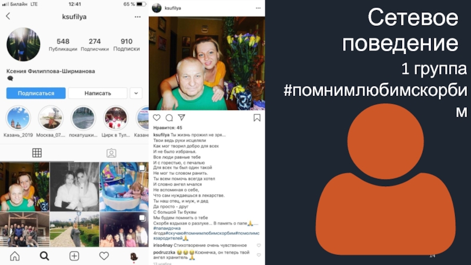Open the post options three-dot menu
The image size is (471, 265).
pyautogui.click(x=258, y=8)
